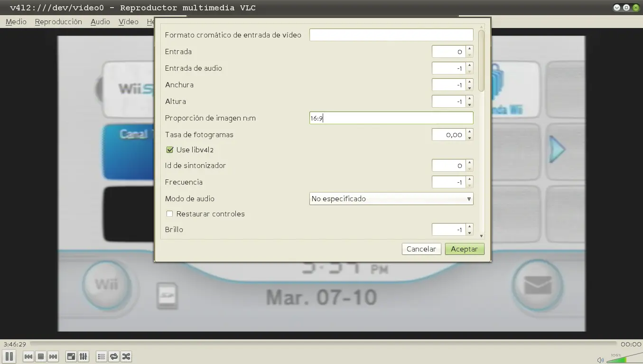Increase the Altura value
The height and width of the screenshot is (364, 643).
pos(469,98)
